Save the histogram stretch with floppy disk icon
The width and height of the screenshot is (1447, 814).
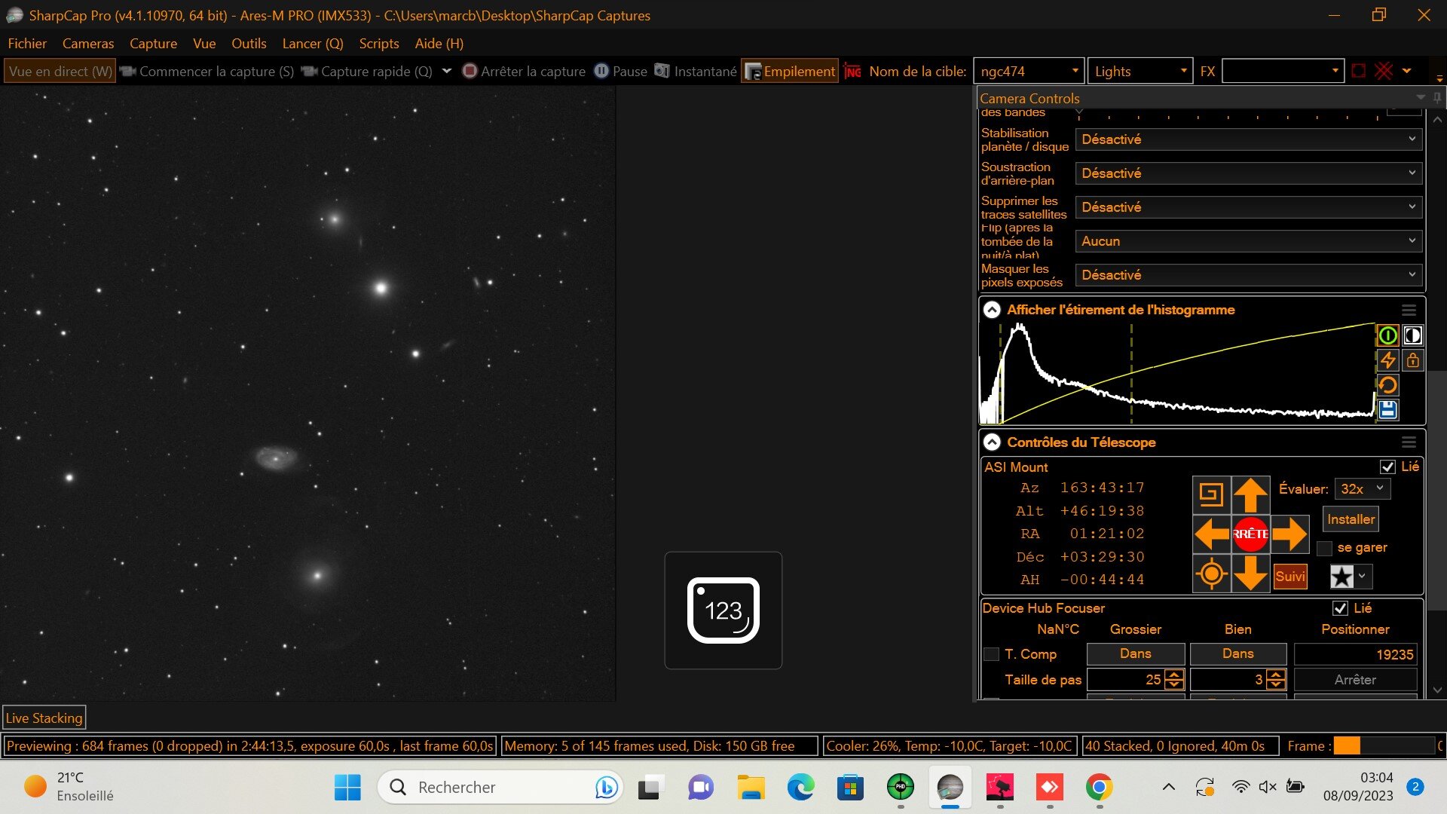[1387, 410]
